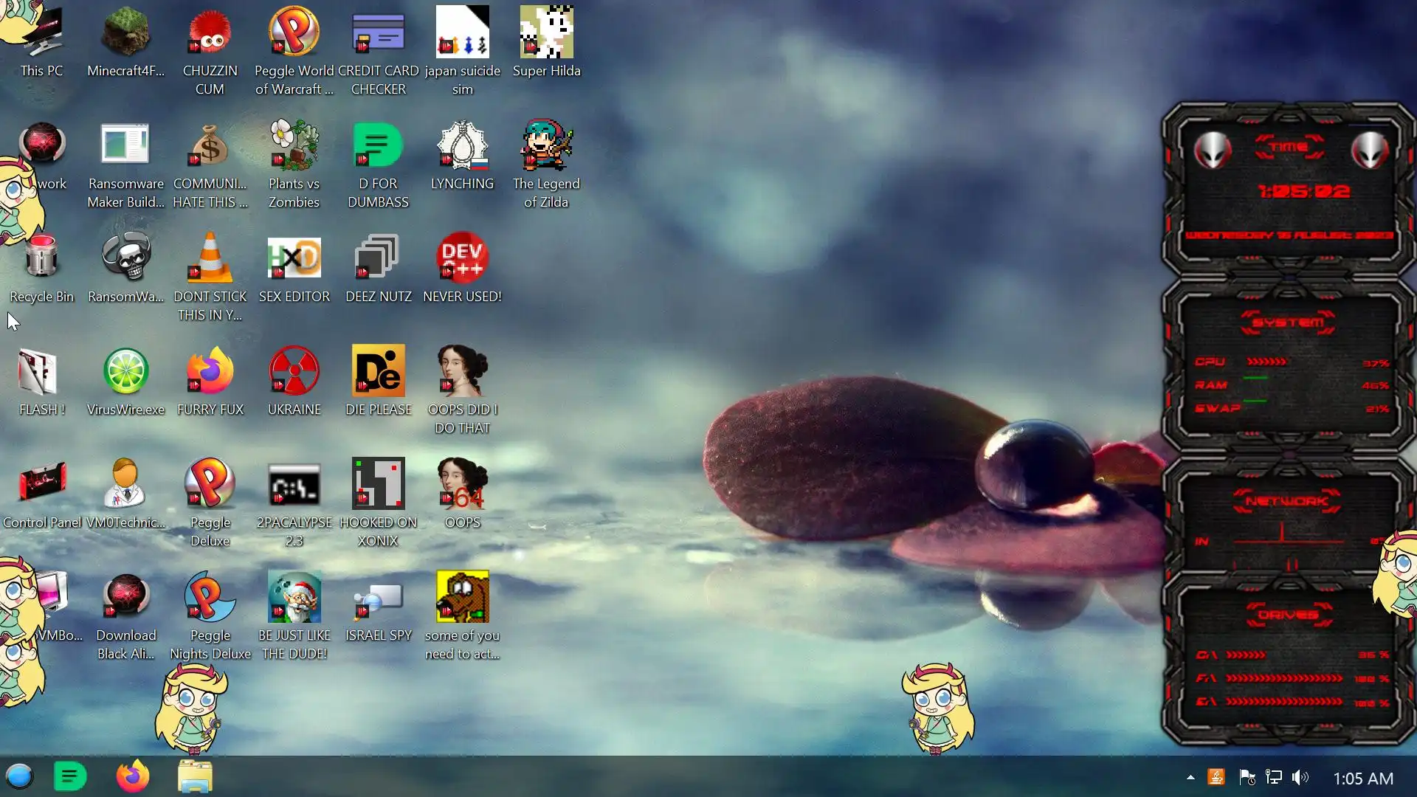Open Firefox from the taskbar
The image size is (1417, 797).
133,777
